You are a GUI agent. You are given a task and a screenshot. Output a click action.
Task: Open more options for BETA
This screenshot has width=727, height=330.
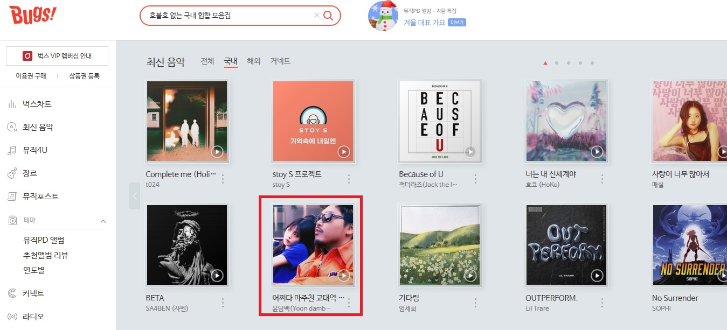(223, 303)
